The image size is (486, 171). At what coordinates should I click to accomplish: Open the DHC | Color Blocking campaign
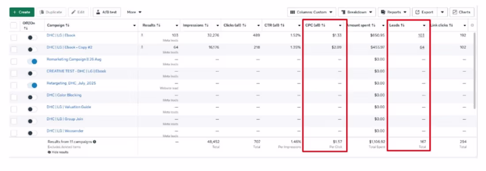tap(64, 95)
